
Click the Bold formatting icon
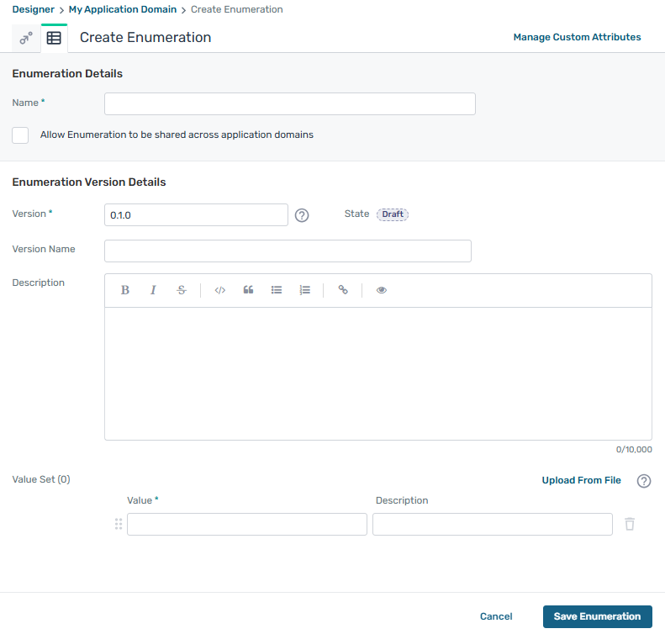click(125, 290)
